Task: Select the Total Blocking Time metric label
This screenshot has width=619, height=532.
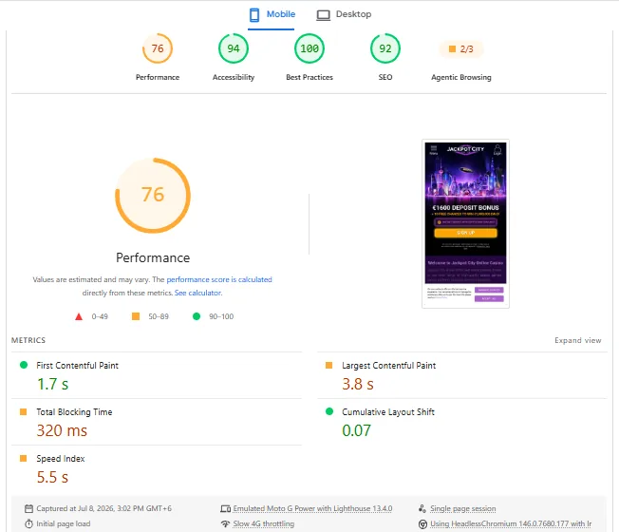Action: (74, 412)
